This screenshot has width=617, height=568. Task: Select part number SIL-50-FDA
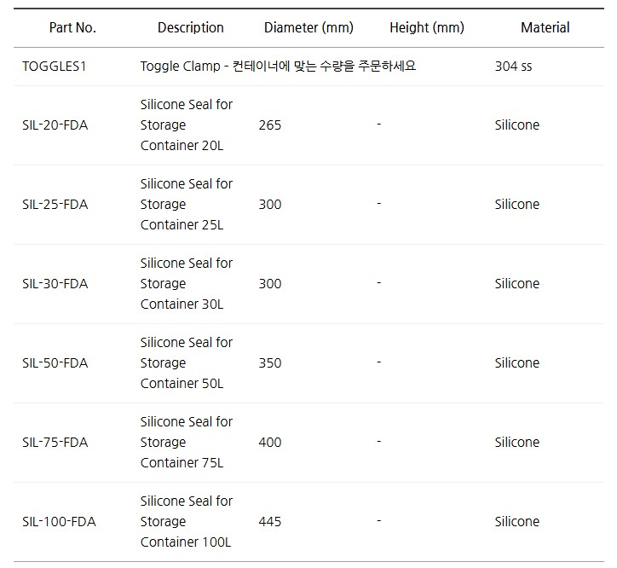tap(55, 363)
